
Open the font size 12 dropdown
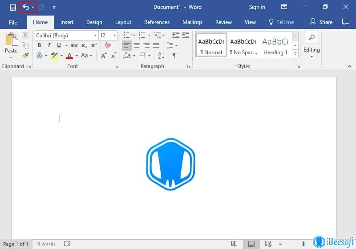114,36
